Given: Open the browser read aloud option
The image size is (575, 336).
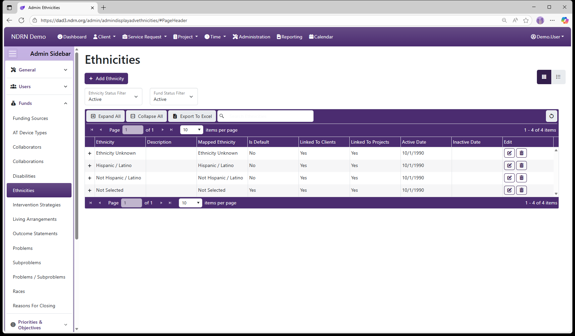Looking at the screenshot, I should 515,20.
